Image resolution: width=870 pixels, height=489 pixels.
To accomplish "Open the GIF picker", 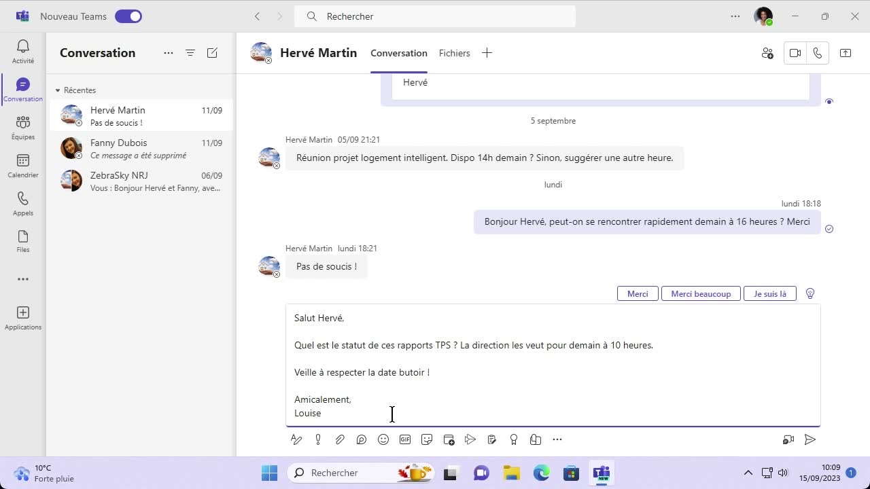I will [405, 439].
